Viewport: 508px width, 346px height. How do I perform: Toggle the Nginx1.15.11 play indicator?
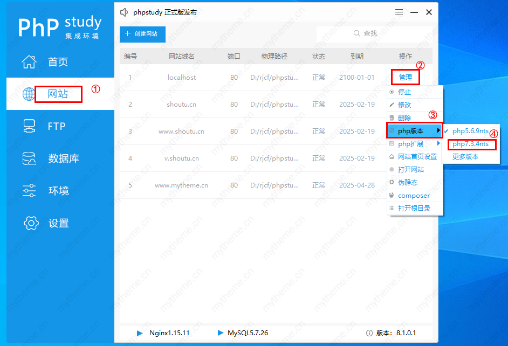[x=140, y=333]
